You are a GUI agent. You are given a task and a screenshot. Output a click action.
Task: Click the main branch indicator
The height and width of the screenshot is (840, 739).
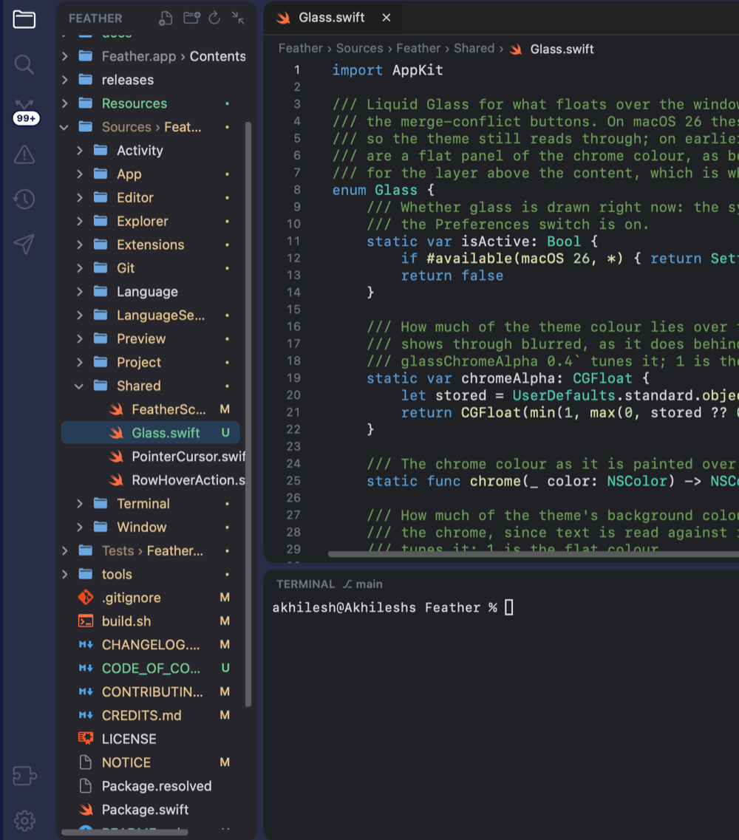coord(363,584)
